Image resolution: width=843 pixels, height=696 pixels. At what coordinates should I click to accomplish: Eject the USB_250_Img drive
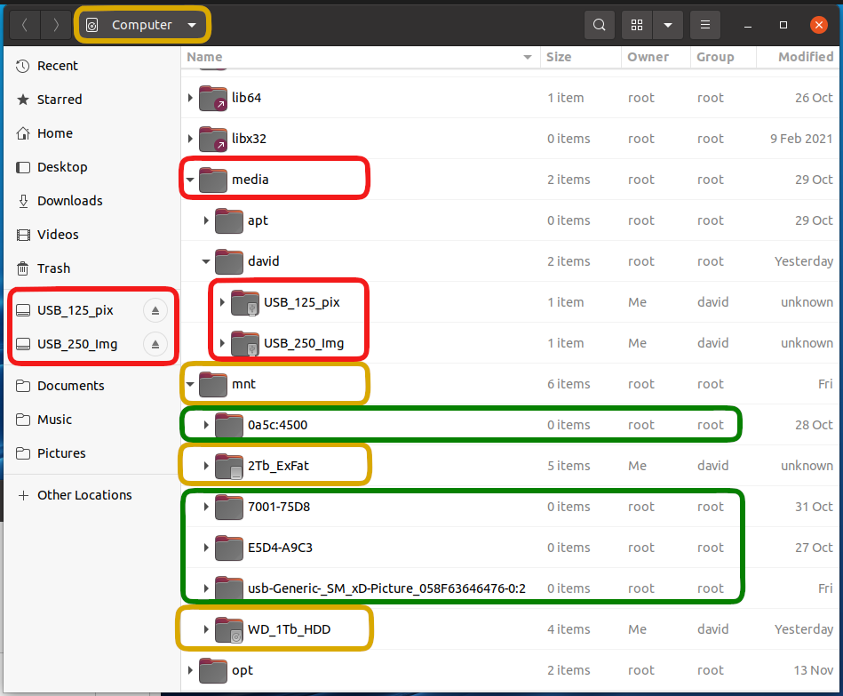point(155,344)
